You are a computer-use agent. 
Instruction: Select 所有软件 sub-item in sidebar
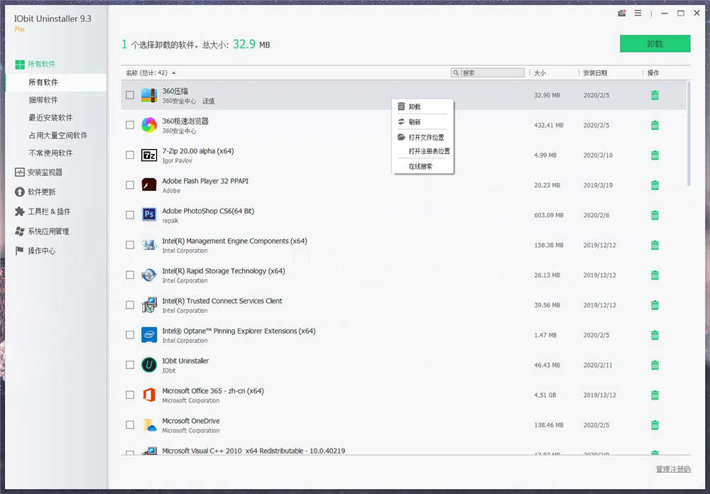pos(56,82)
